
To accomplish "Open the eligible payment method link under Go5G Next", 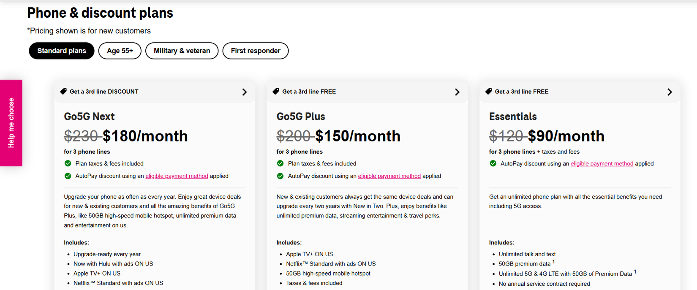I will pyautogui.click(x=177, y=176).
